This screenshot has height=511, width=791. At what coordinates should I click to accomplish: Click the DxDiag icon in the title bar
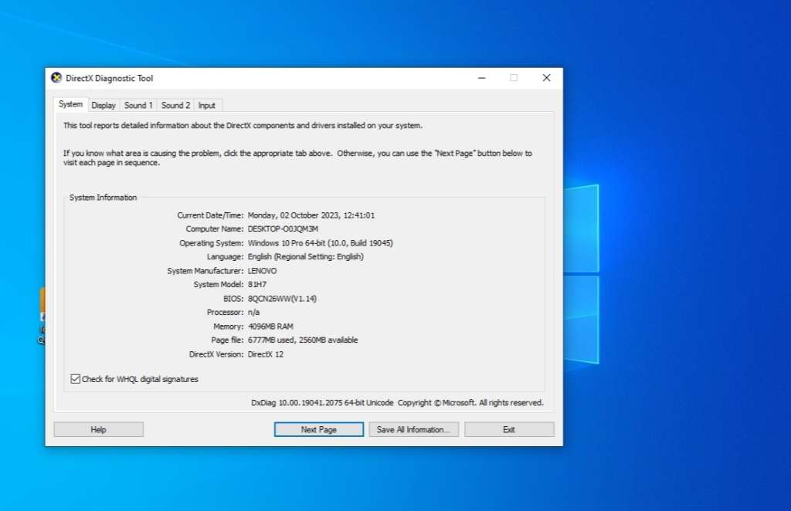coord(55,78)
